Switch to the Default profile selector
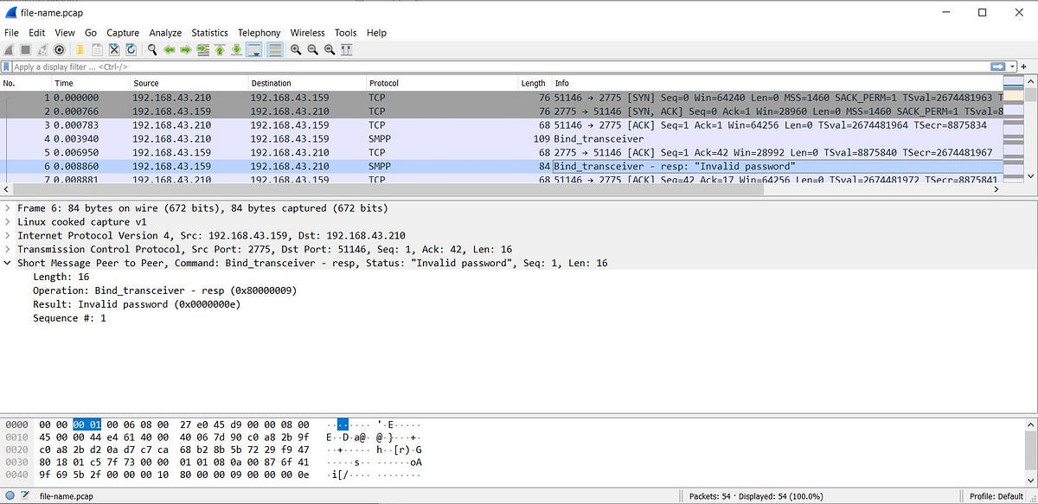 pos(996,495)
